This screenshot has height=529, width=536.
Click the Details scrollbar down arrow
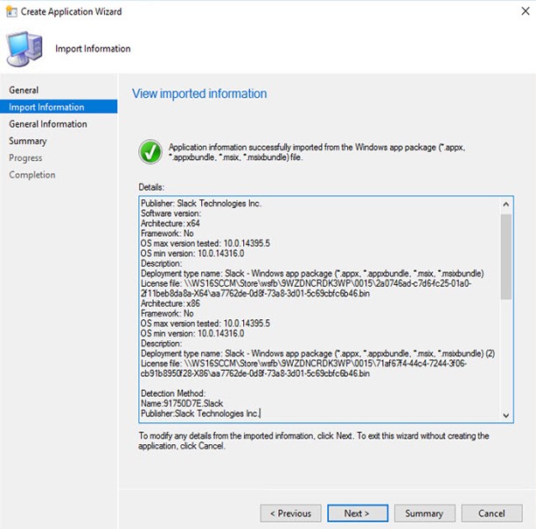(x=506, y=414)
